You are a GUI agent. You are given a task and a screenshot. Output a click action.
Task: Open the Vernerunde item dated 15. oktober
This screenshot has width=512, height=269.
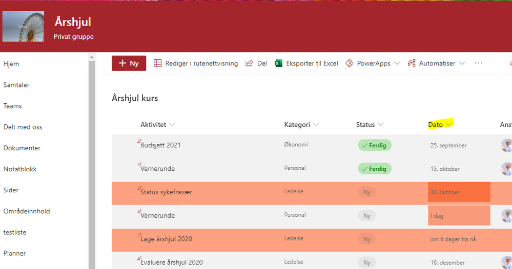[157, 169]
